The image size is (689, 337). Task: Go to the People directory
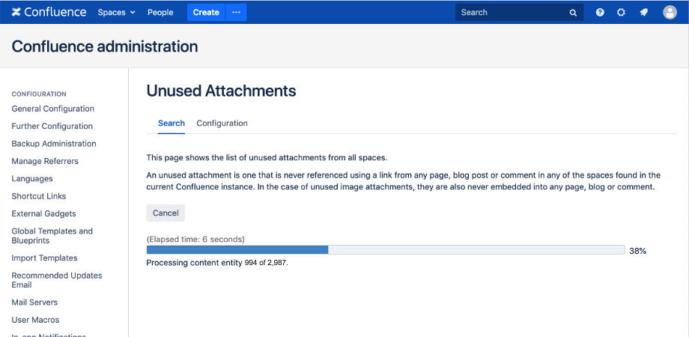pyautogui.click(x=160, y=12)
